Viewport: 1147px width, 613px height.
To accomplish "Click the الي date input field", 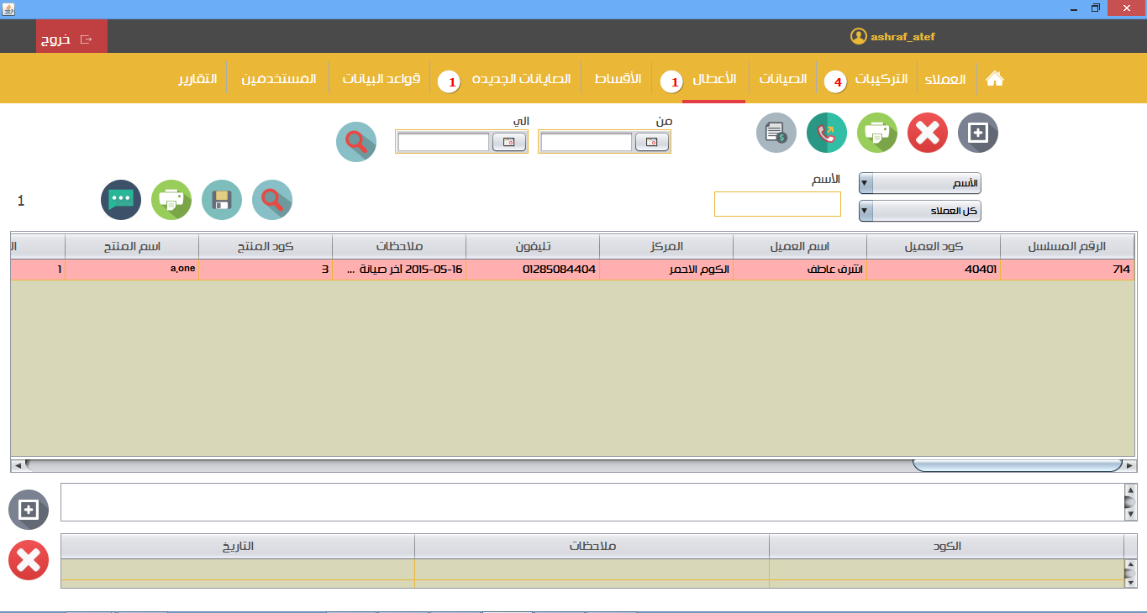I will (x=444, y=143).
